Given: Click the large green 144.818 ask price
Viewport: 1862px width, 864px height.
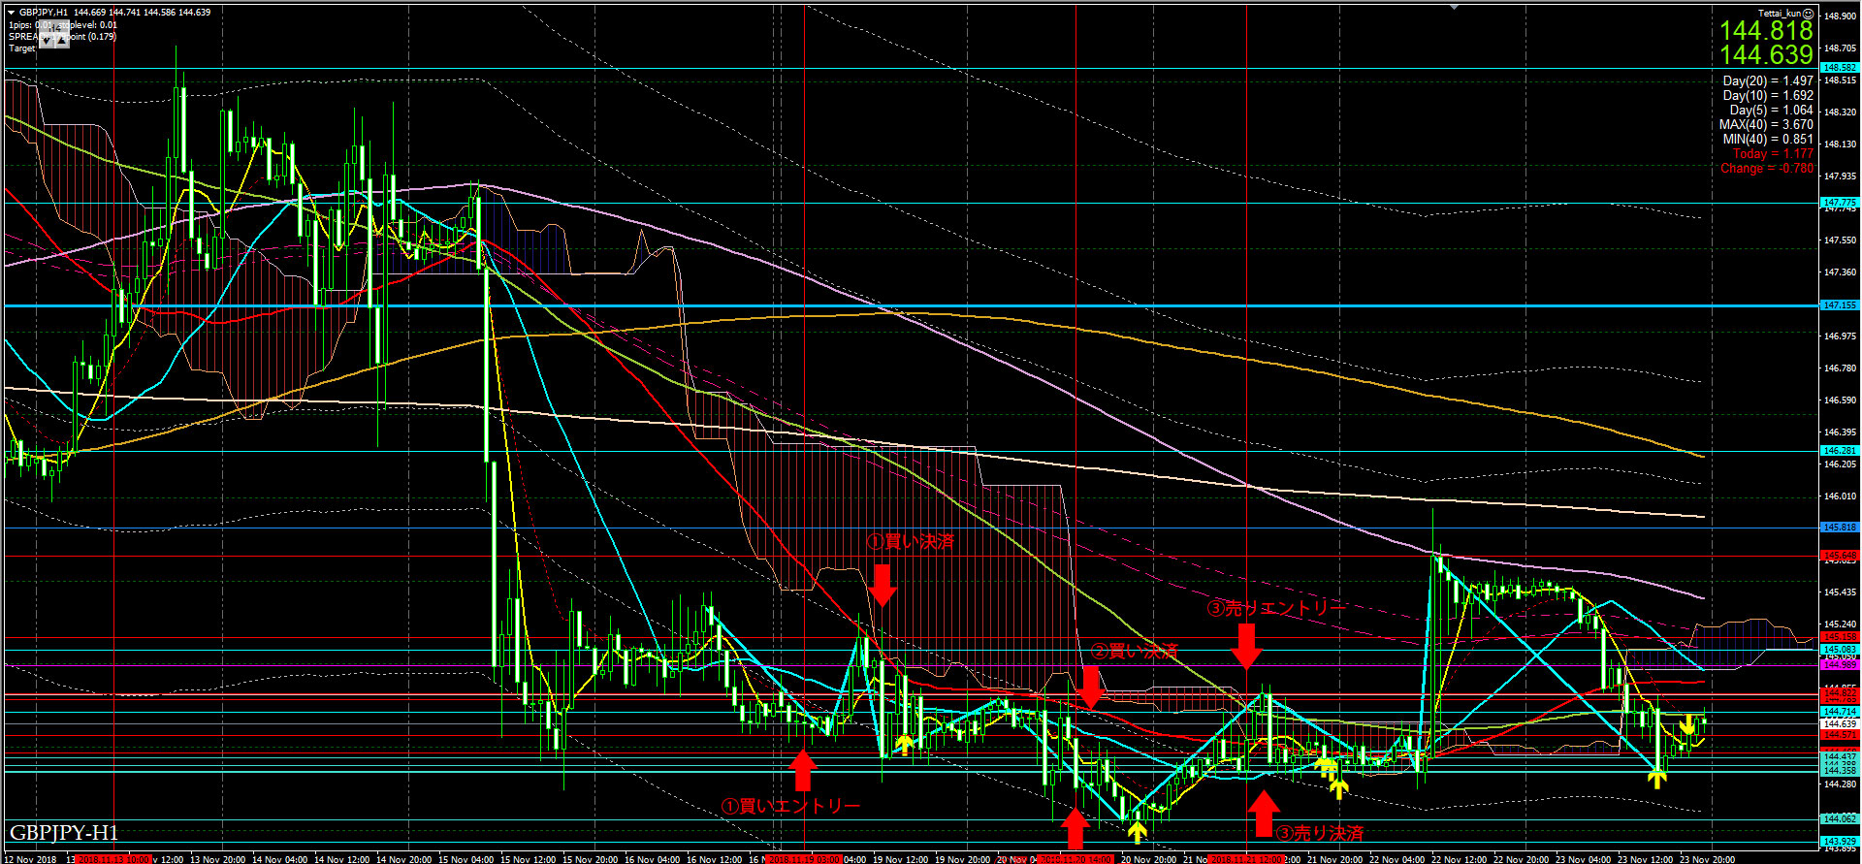Looking at the screenshot, I should (1766, 31).
